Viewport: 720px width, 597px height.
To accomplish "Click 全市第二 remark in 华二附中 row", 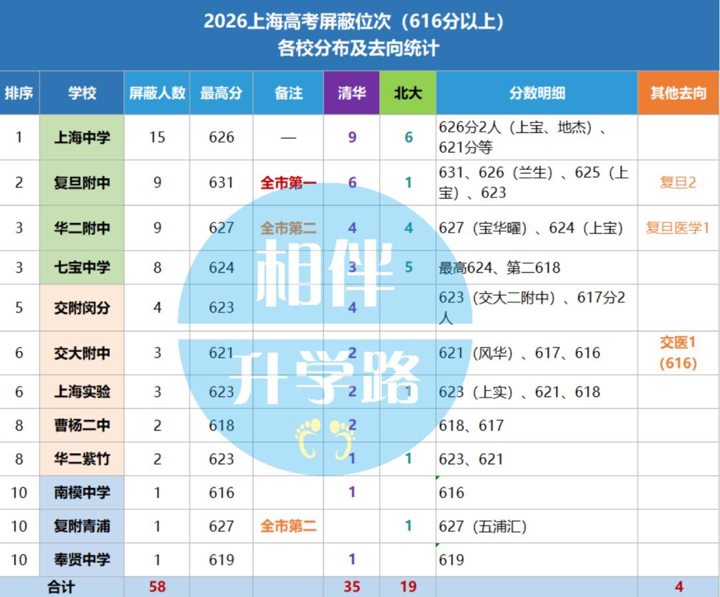I will (289, 228).
